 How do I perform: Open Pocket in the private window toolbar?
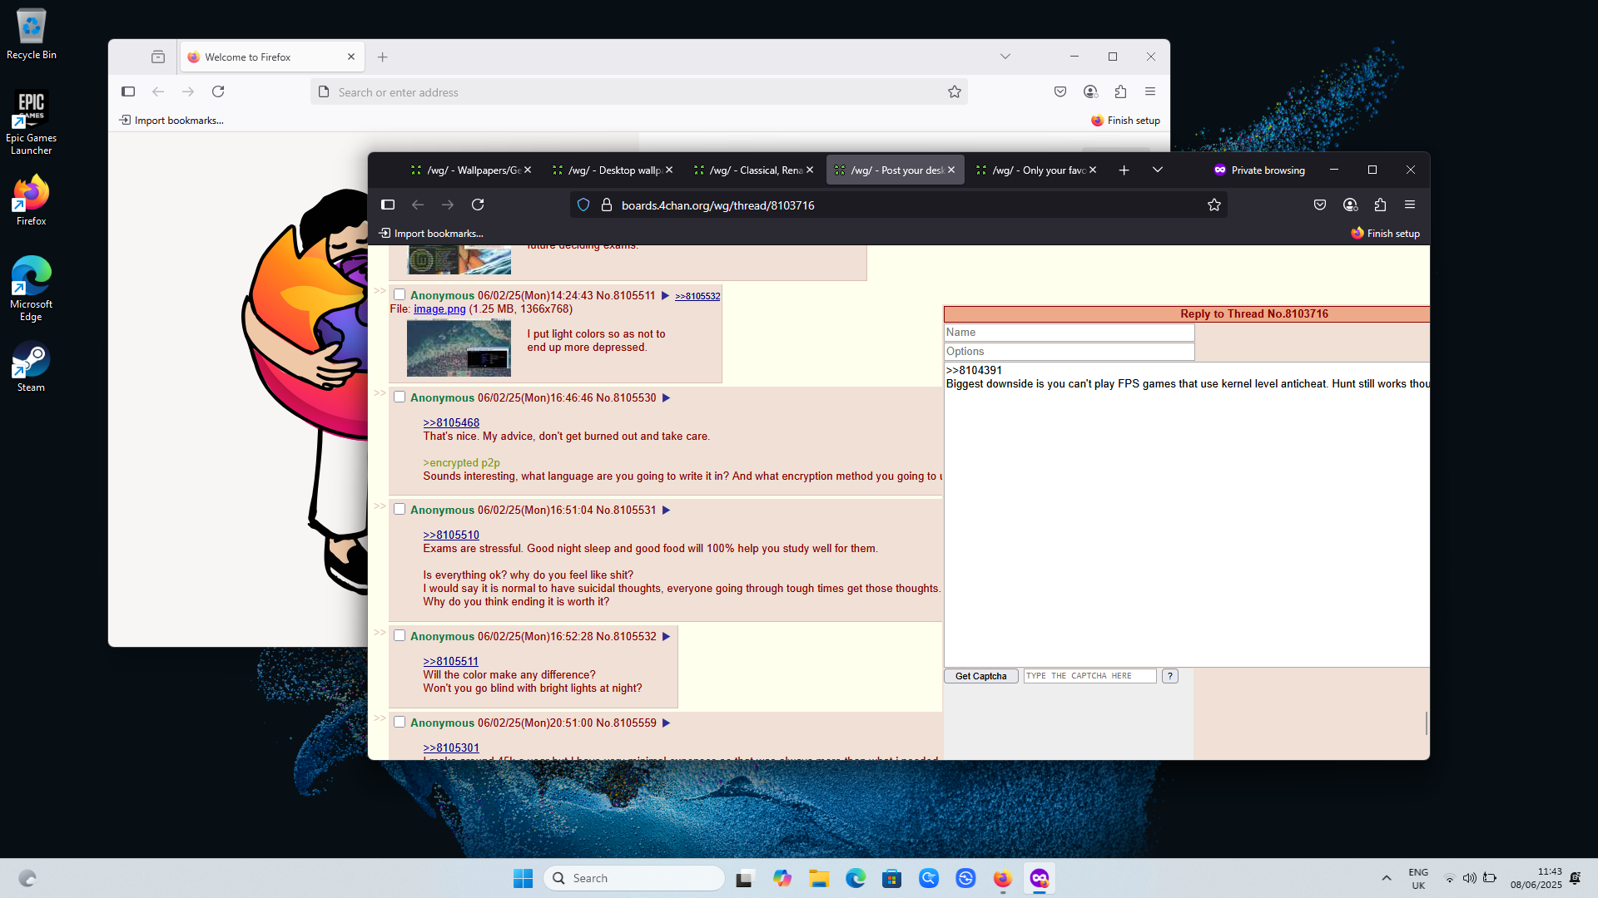point(1320,205)
